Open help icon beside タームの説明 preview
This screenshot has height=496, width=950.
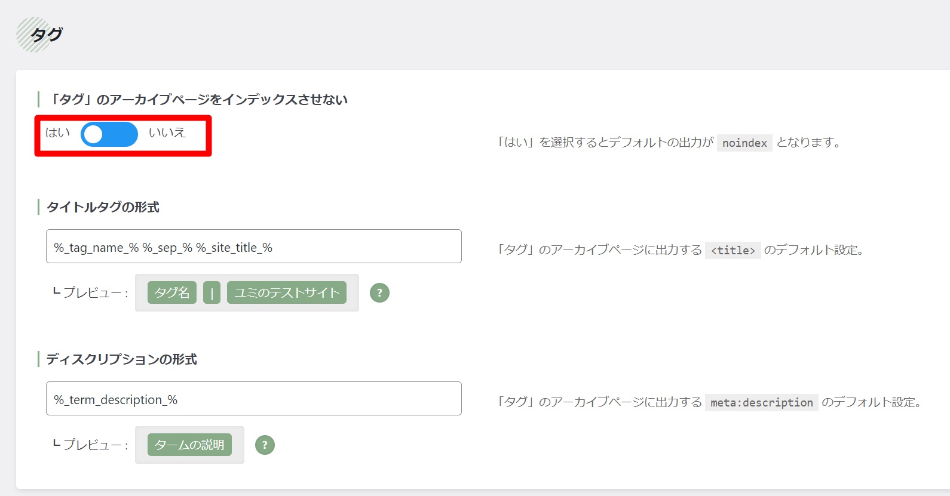pyautogui.click(x=265, y=445)
